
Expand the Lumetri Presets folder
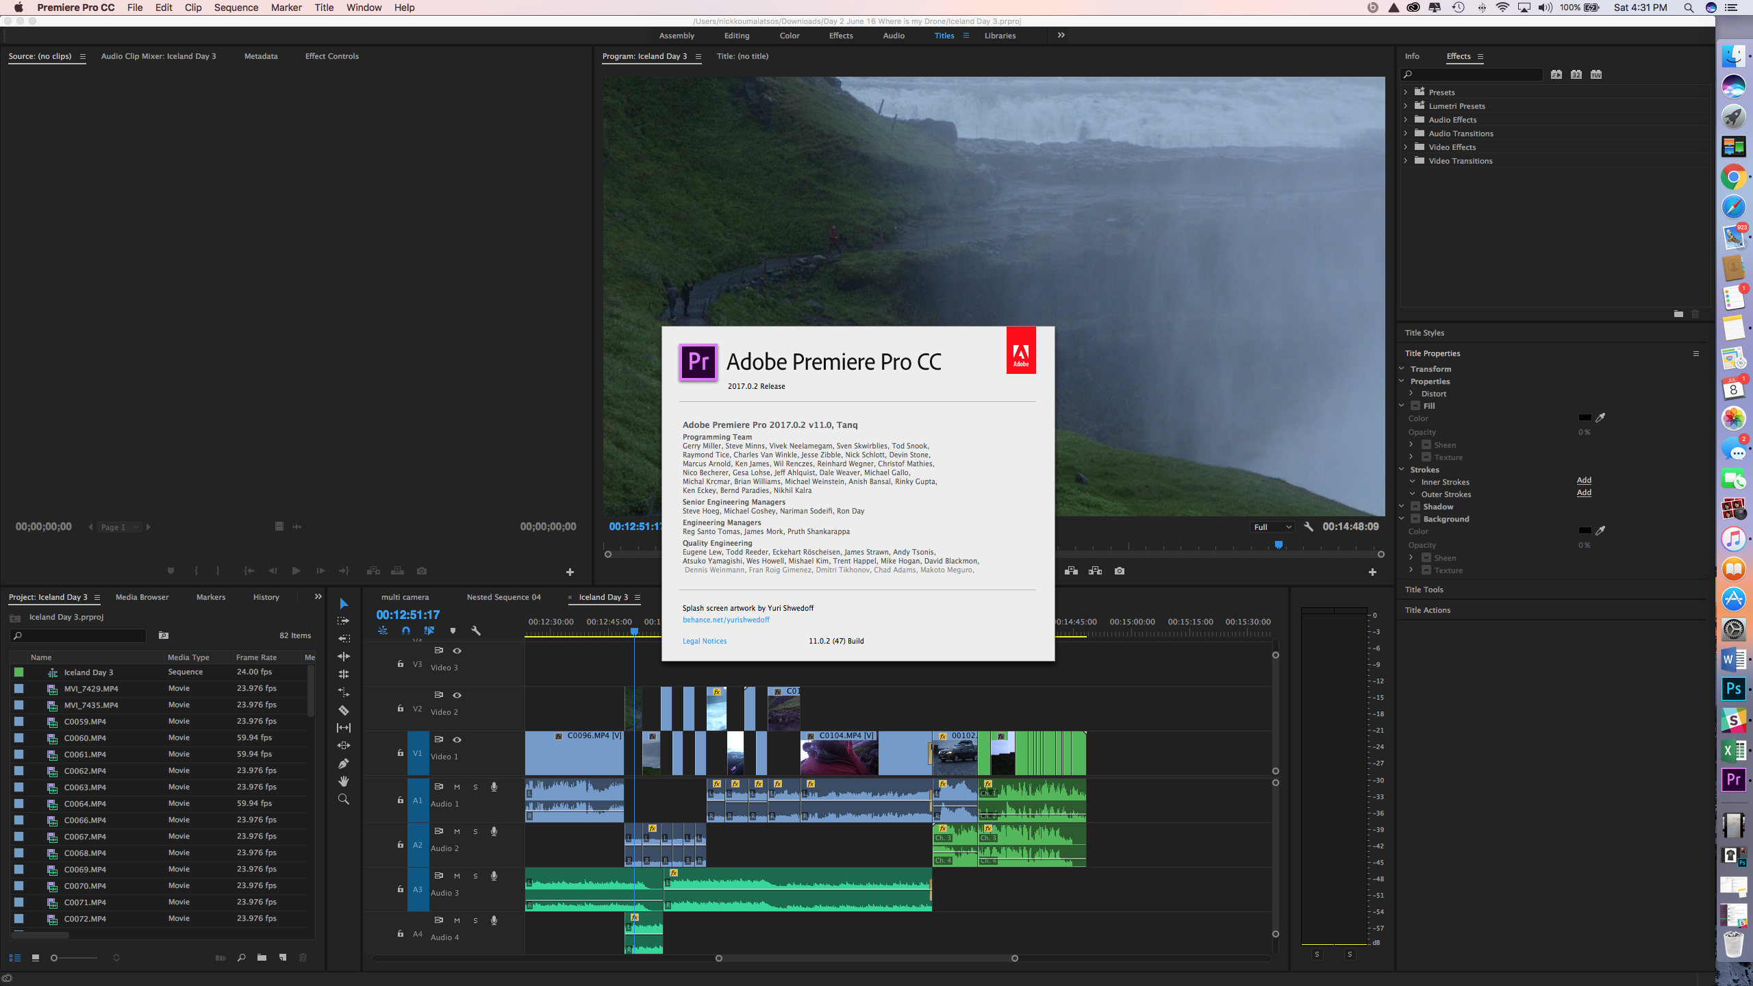pos(1406,105)
